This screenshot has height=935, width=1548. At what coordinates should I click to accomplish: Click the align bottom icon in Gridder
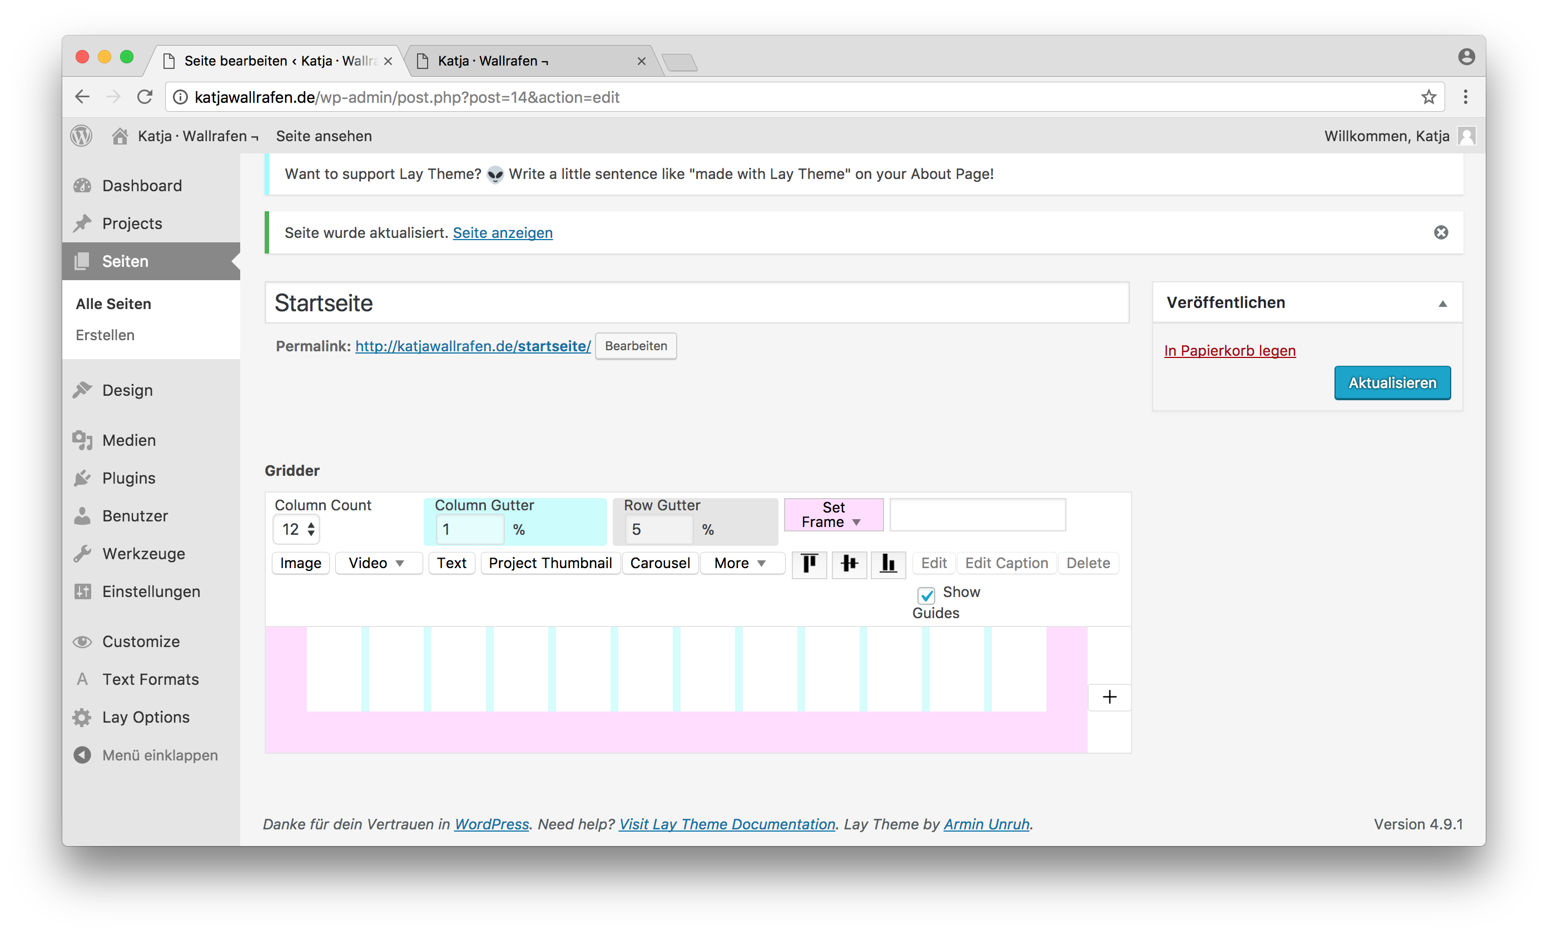[888, 563]
